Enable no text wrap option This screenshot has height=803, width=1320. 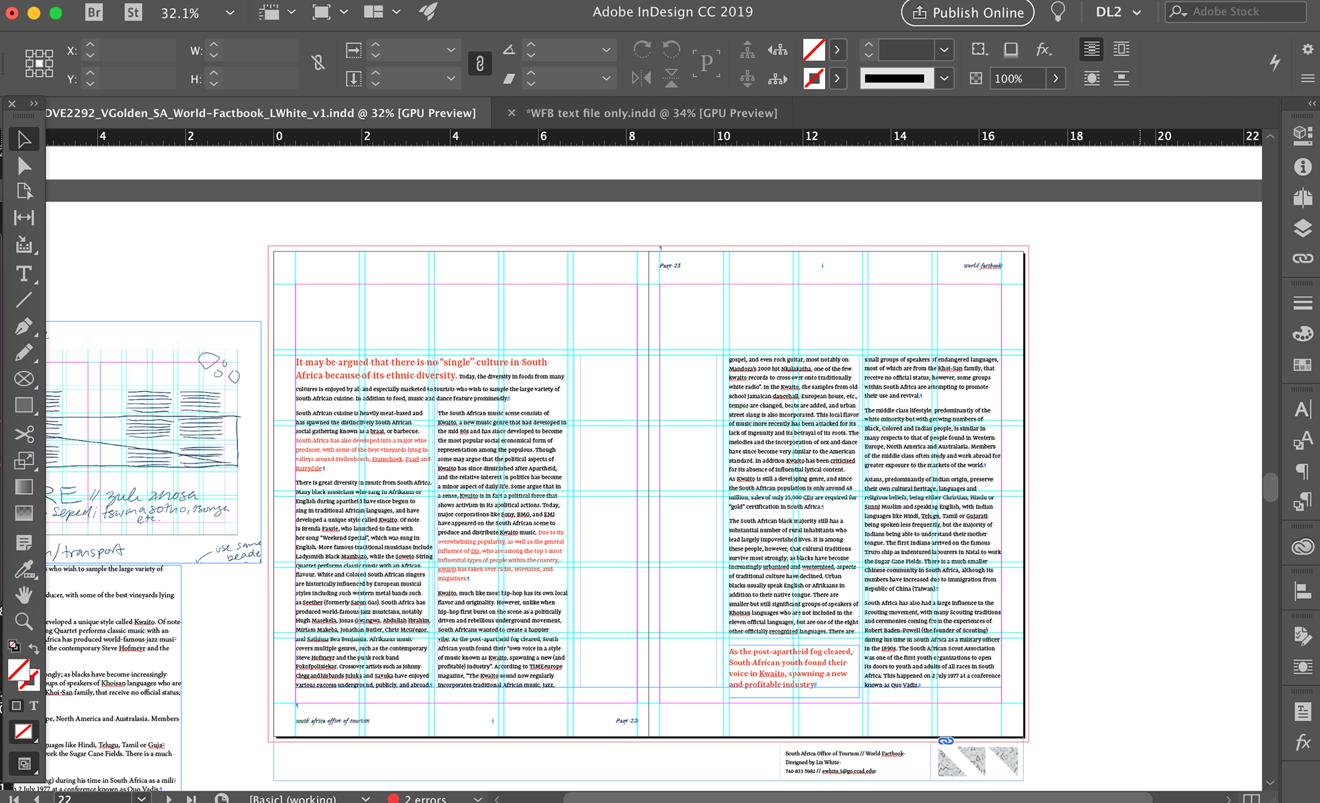coord(1092,49)
